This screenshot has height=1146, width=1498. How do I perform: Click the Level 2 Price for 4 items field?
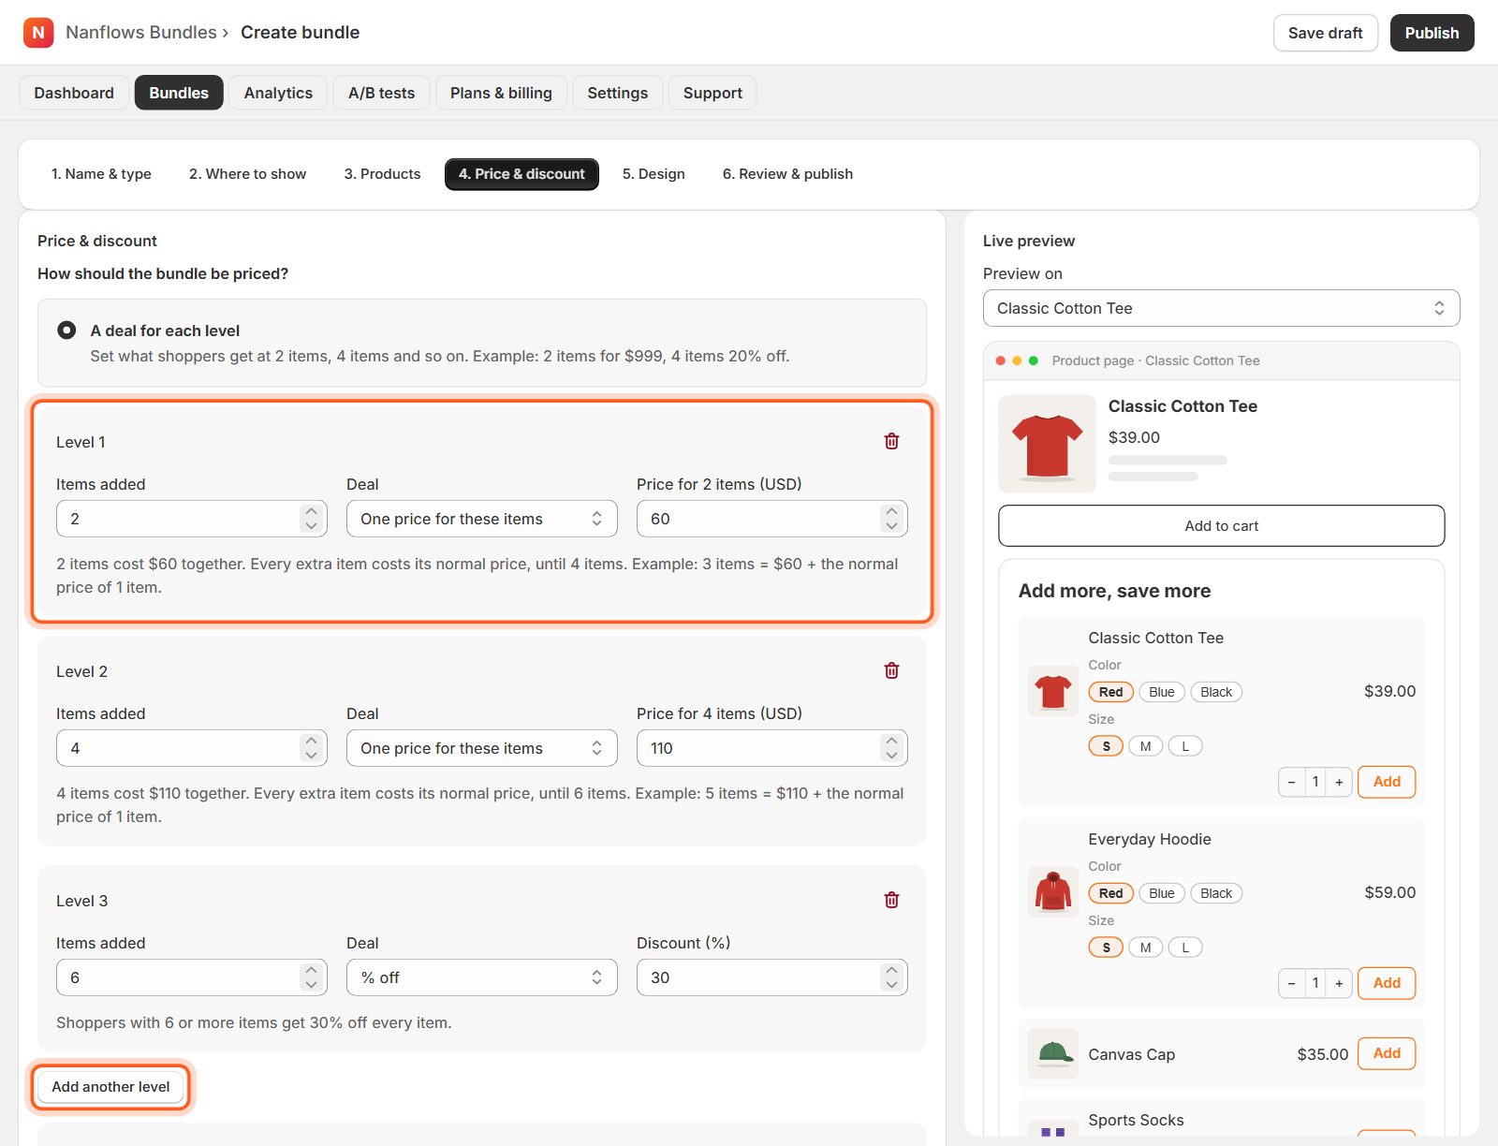[771, 748]
